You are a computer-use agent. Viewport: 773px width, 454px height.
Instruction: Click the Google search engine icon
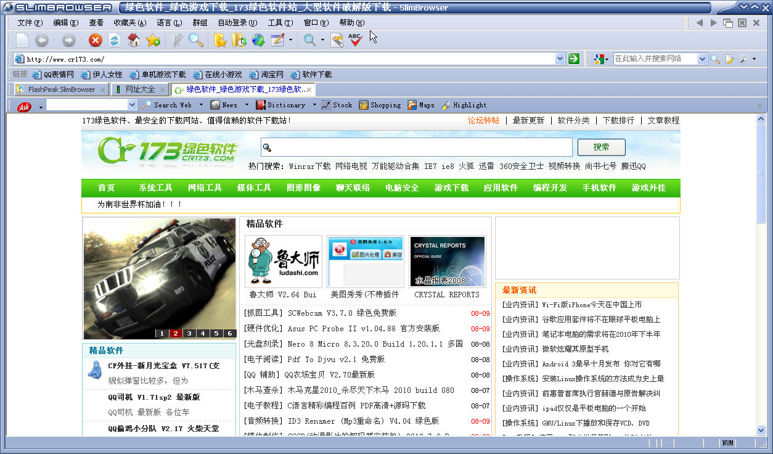pos(599,59)
